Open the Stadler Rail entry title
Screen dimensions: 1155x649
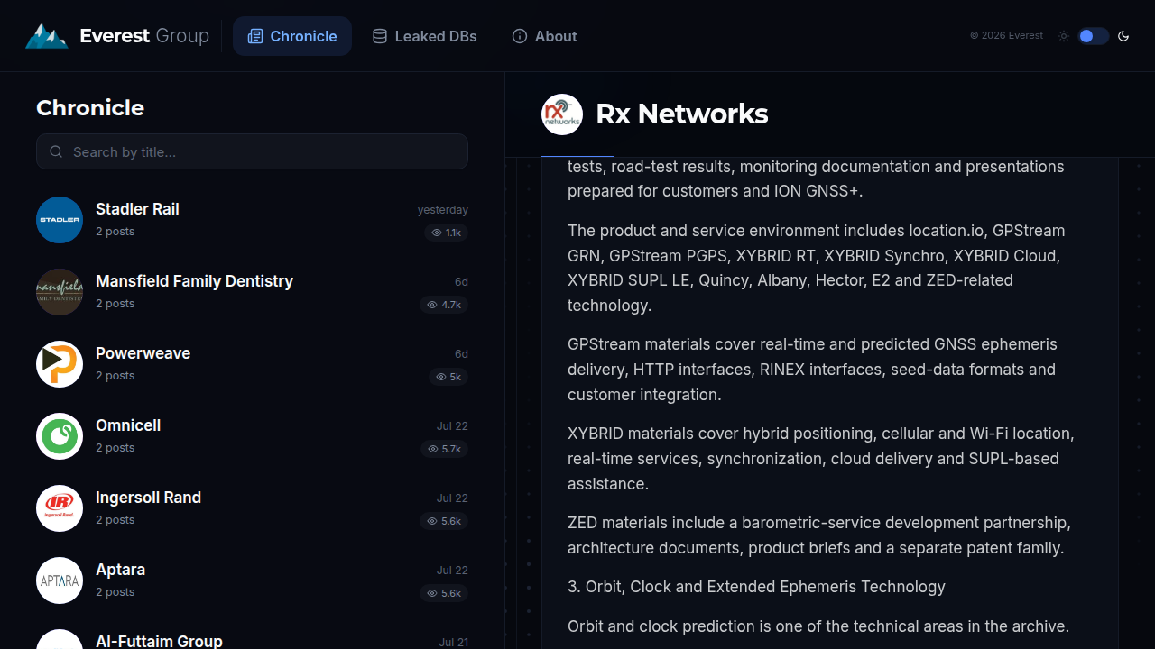coord(137,209)
